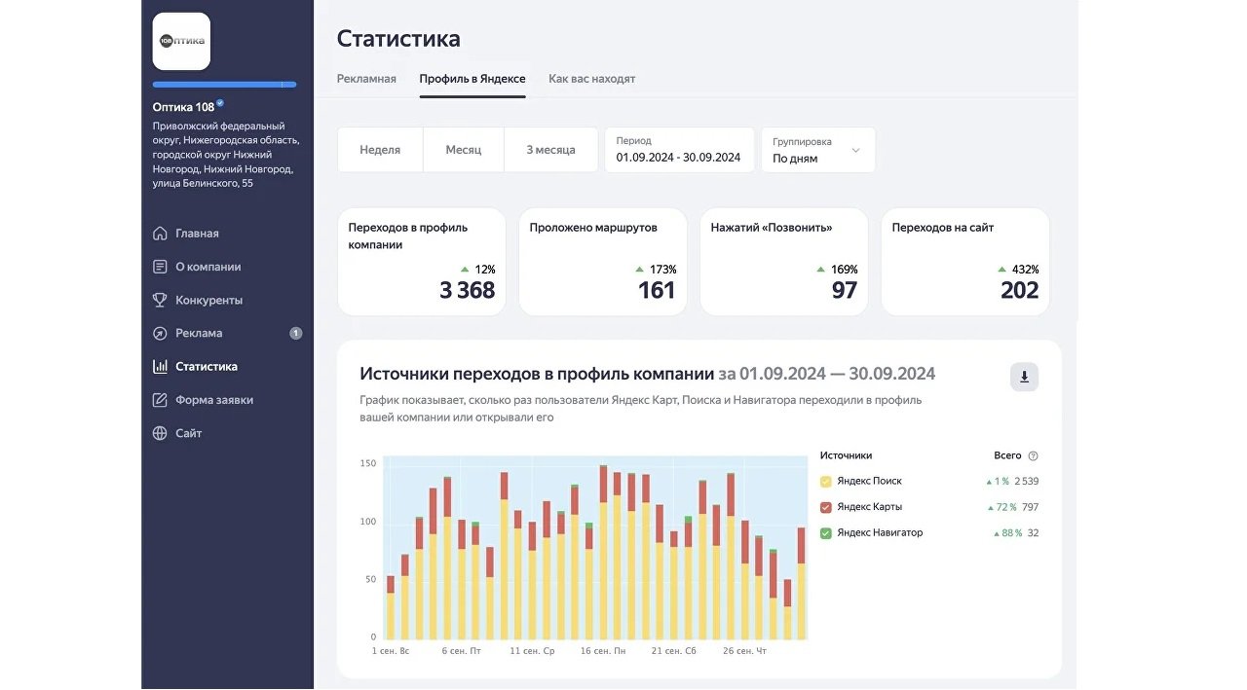
Task: Click the Источники legend header
Action: pos(846,455)
